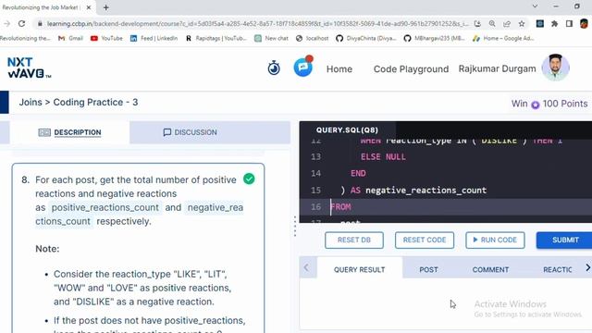Open a new browser tab
This screenshot has width=592, height=333.
pos(106,7)
